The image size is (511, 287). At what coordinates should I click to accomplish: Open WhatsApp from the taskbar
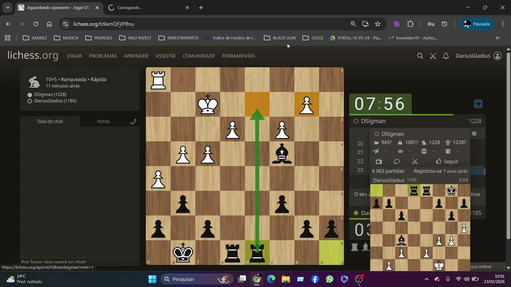pyautogui.click(x=329, y=279)
